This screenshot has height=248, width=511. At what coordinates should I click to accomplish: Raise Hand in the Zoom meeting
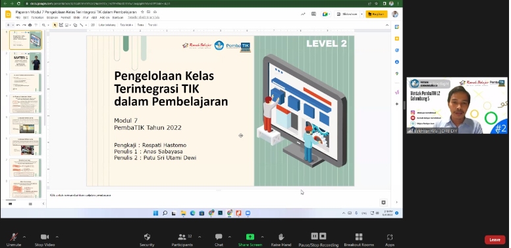coord(281,239)
